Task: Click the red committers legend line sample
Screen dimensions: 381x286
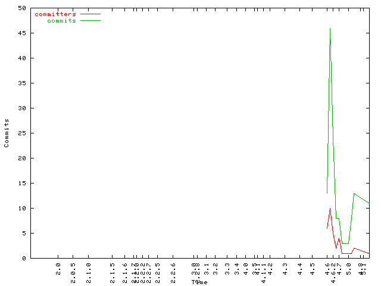Action: tap(90, 14)
